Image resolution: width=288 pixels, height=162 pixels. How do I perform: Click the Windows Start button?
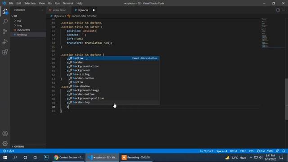pyautogui.click(x=5, y=157)
